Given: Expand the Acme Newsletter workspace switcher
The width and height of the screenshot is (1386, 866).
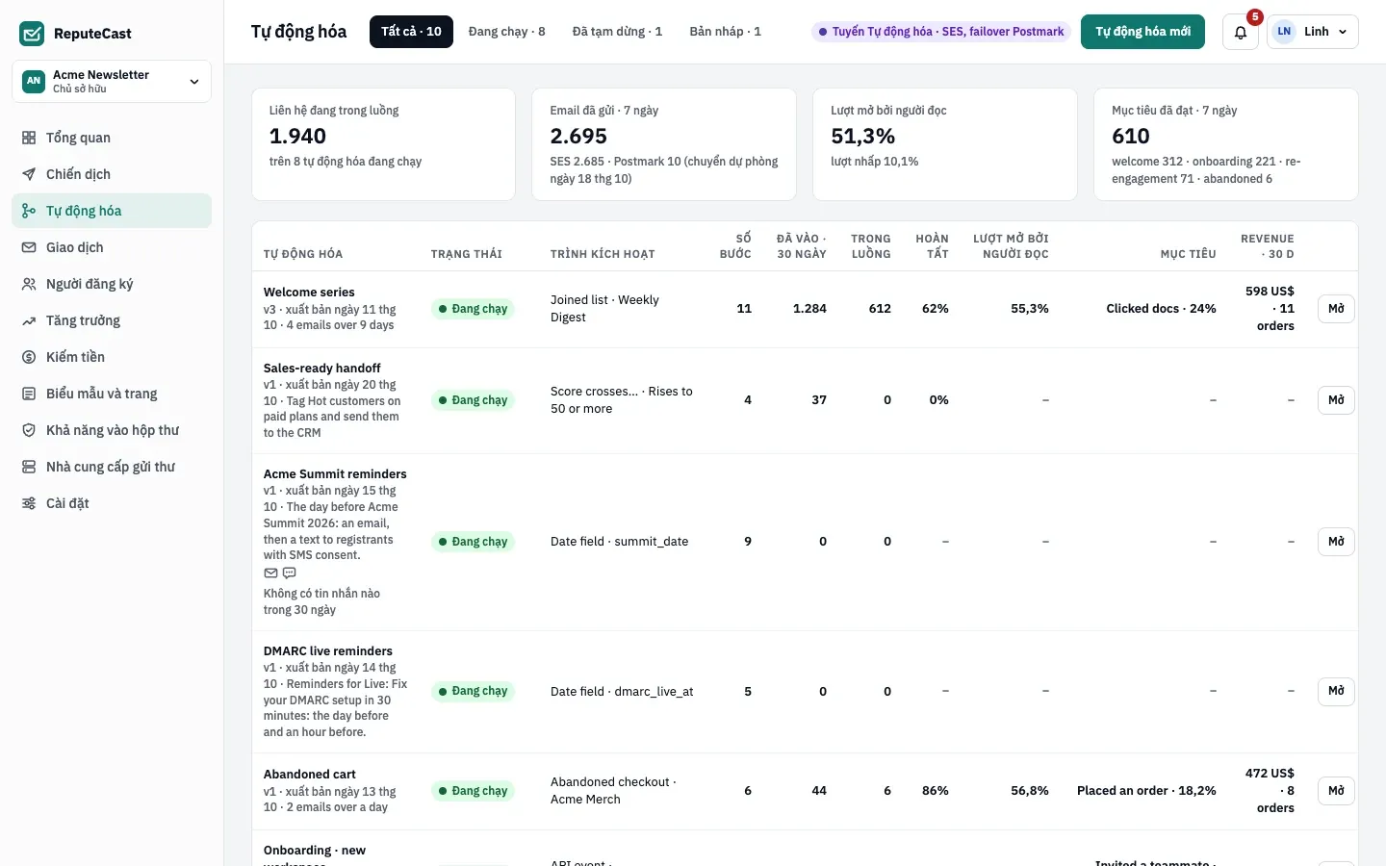Looking at the screenshot, I should click(x=112, y=82).
